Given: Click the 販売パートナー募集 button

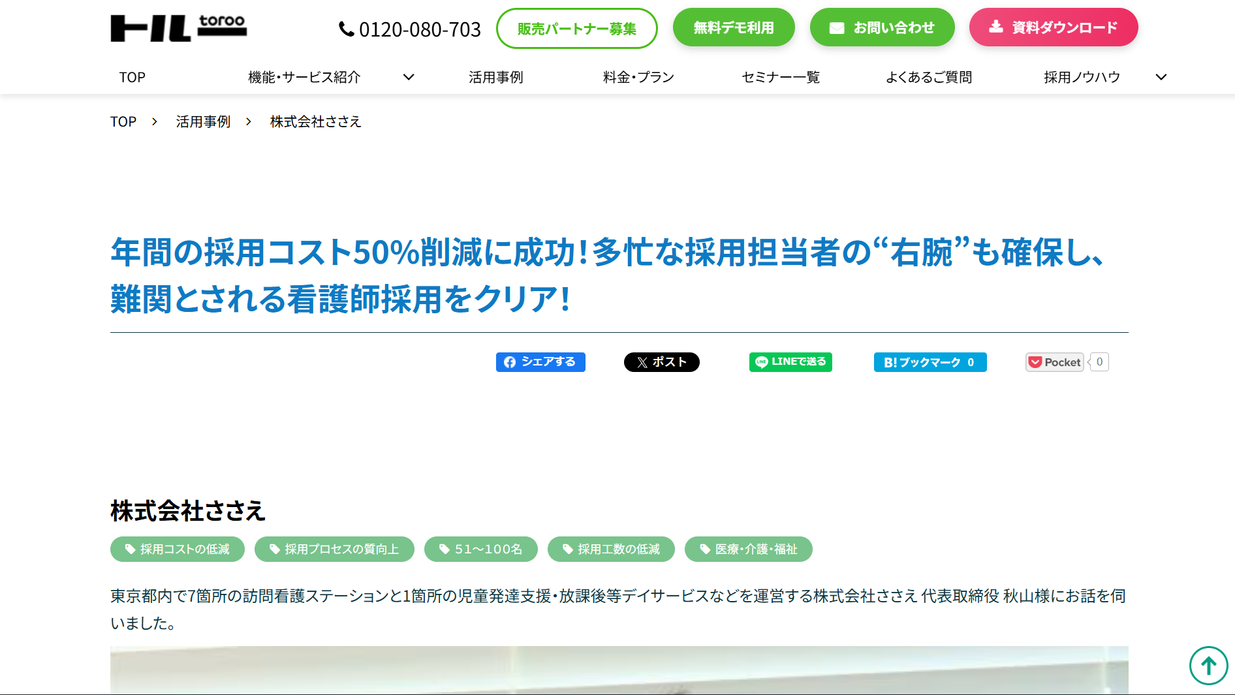Looking at the screenshot, I should (x=577, y=28).
